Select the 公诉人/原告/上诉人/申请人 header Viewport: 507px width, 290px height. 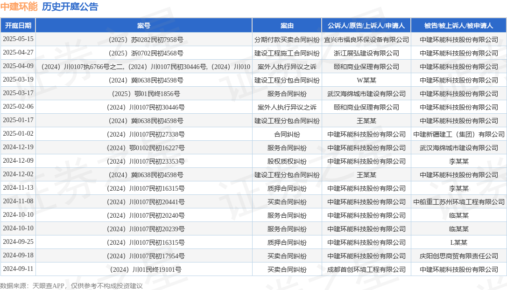366,26
